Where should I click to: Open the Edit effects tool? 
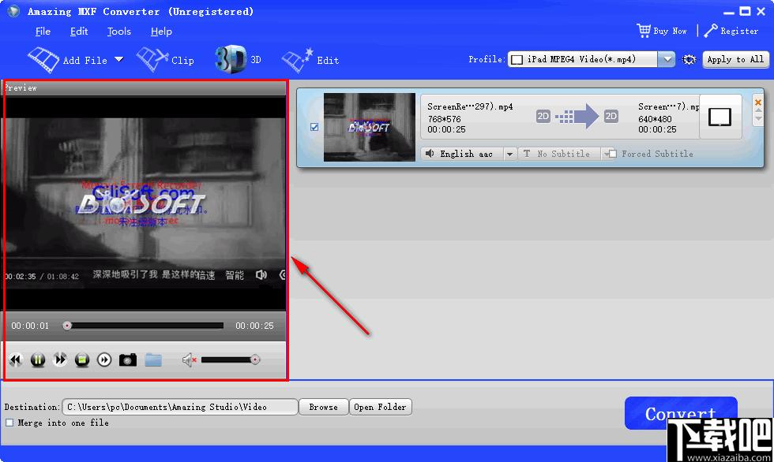310,60
